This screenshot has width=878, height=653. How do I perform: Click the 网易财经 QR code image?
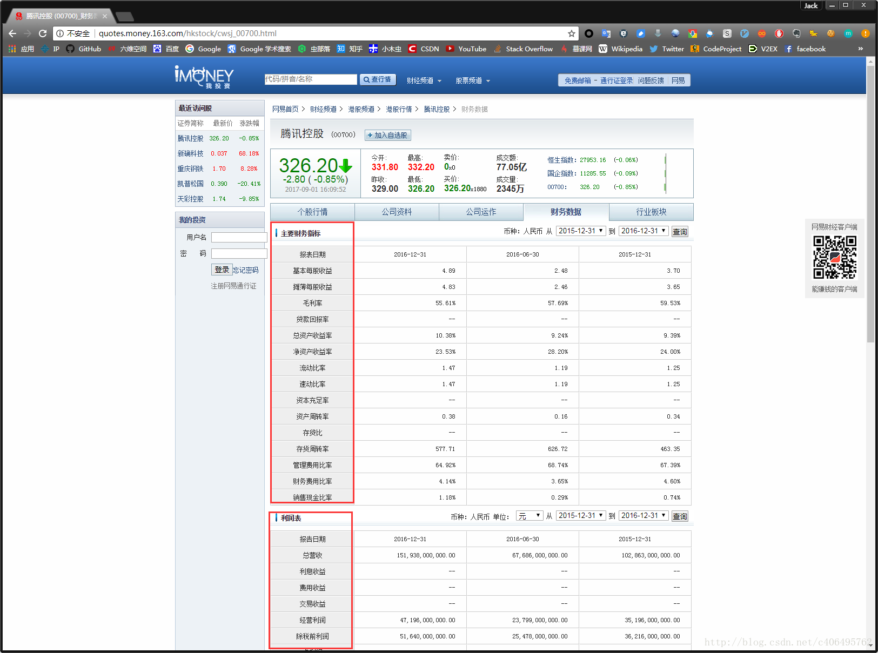(x=835, y=257)
